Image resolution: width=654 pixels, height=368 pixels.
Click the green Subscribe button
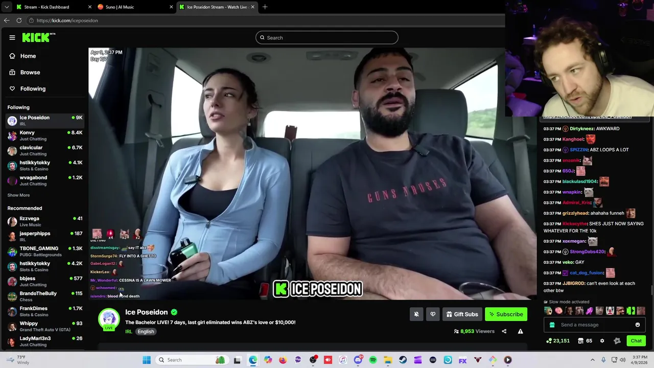point(506,314)
